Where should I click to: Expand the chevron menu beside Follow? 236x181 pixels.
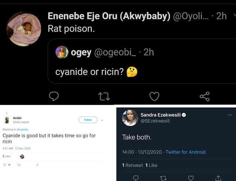[102, 120]
